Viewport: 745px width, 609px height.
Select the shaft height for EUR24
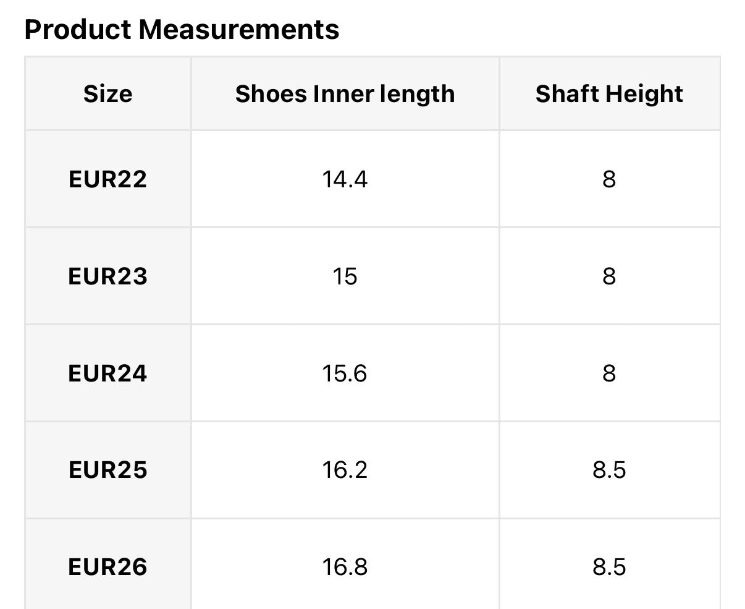609,373
